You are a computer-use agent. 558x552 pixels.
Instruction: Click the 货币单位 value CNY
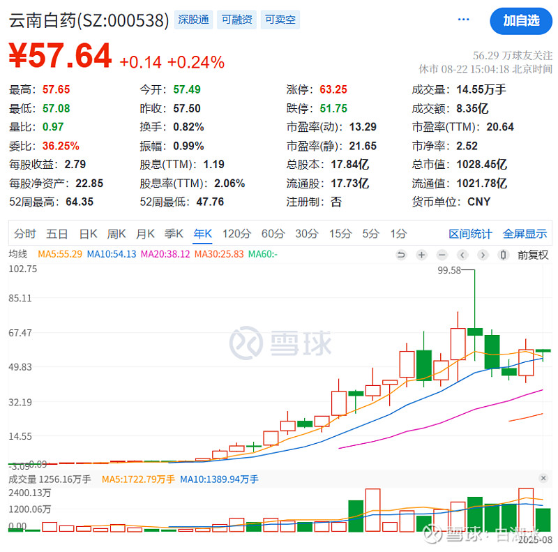pos(479,202)
